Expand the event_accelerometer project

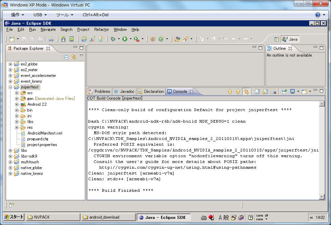(10, 76)
